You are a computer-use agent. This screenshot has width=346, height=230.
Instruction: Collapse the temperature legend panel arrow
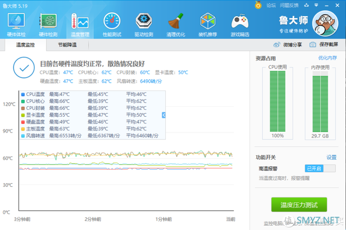pos(163,115)
